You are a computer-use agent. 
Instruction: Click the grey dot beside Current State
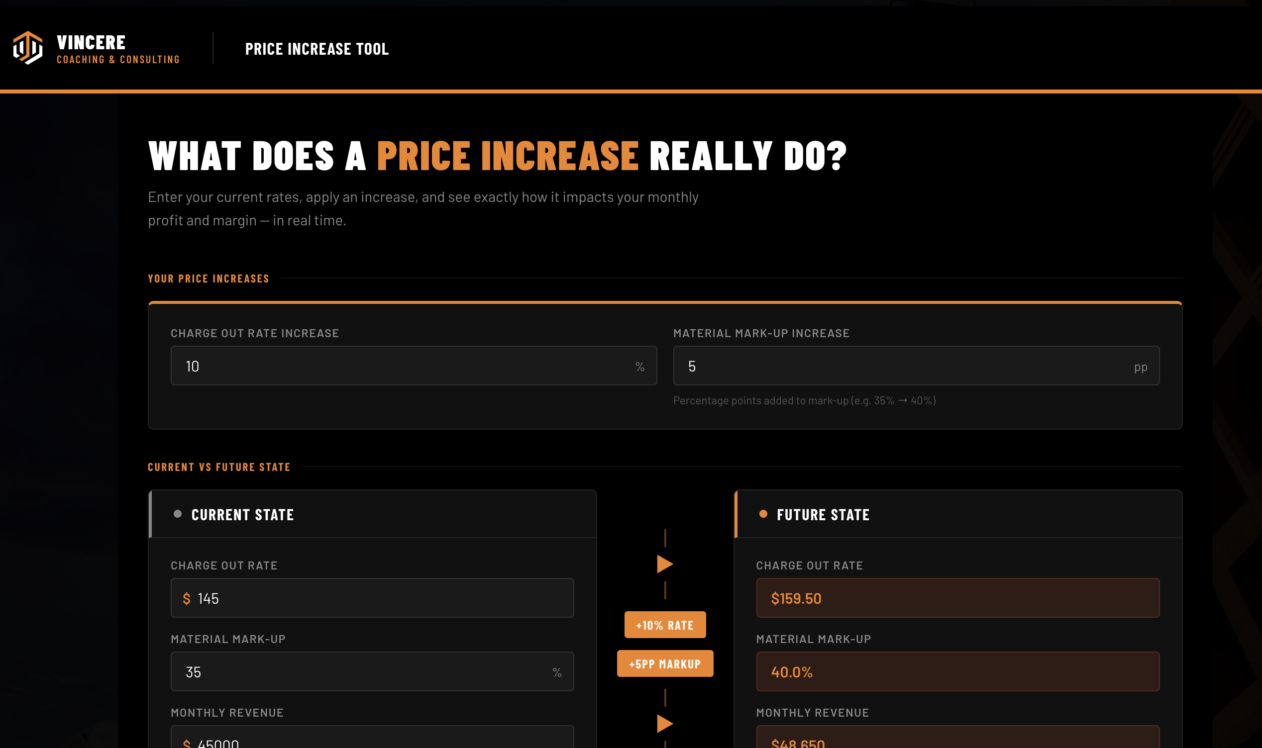[x=178, y=514]
